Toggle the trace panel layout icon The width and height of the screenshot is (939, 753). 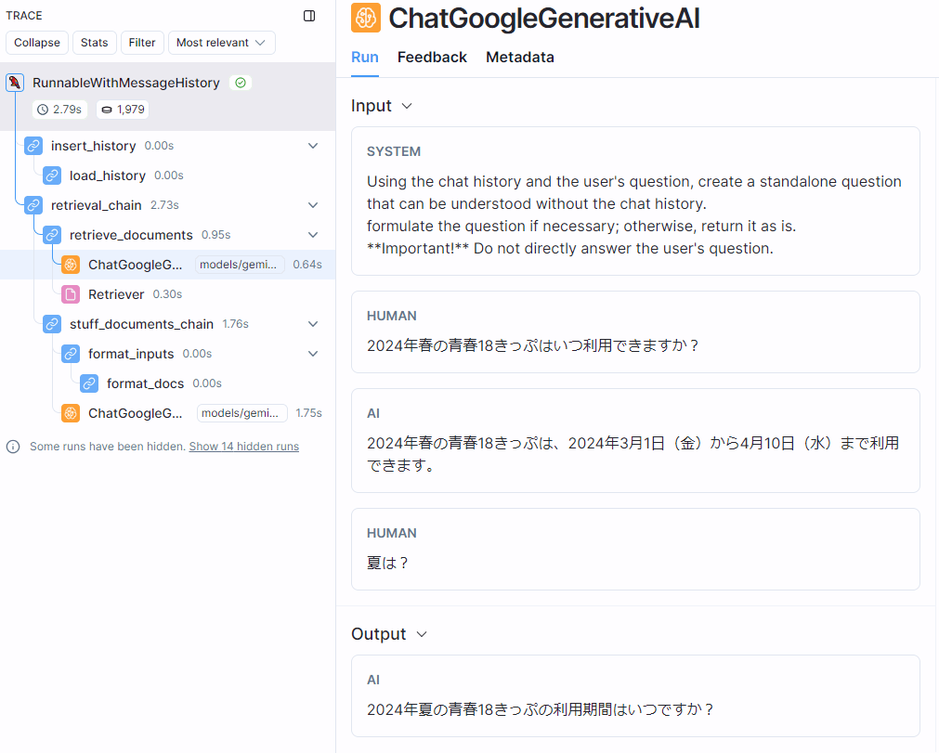tap(309, 16)
